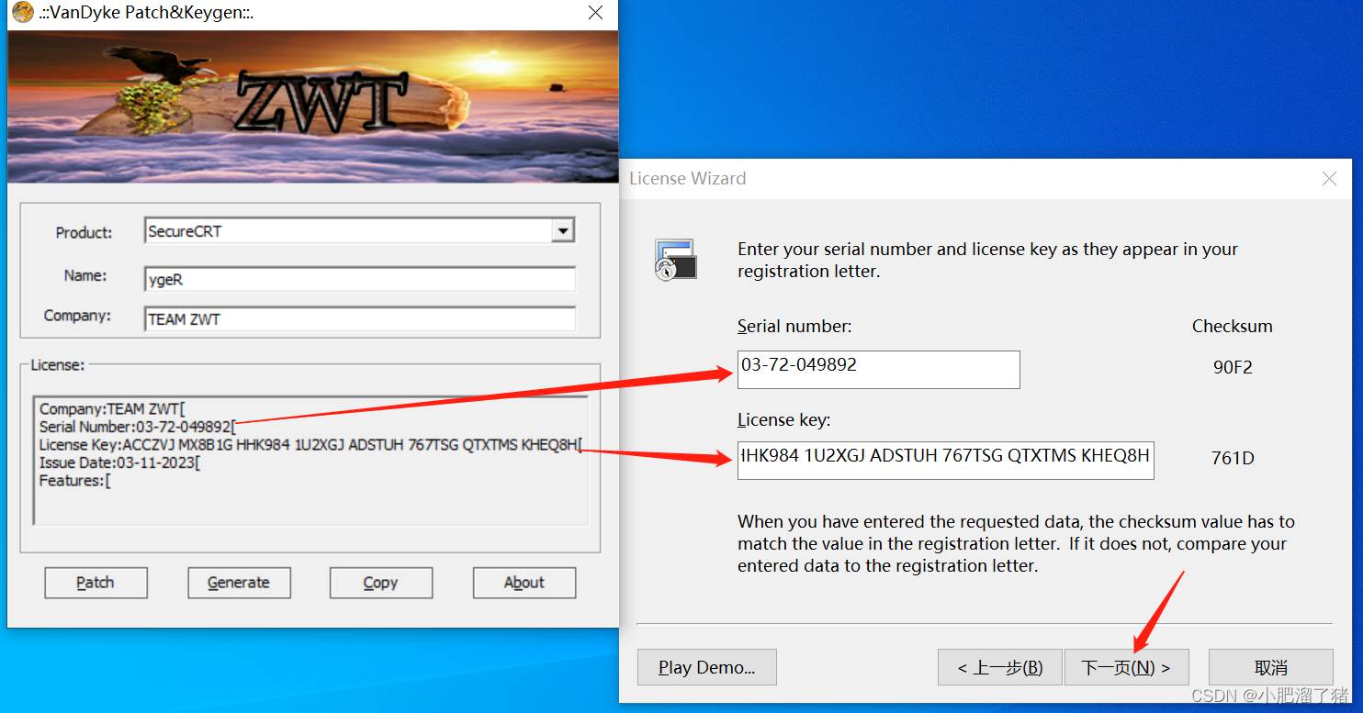The image size is (1363, 713).
Task: Click the Issue Date:03-11-2023 line
Action: pos(119,462)
